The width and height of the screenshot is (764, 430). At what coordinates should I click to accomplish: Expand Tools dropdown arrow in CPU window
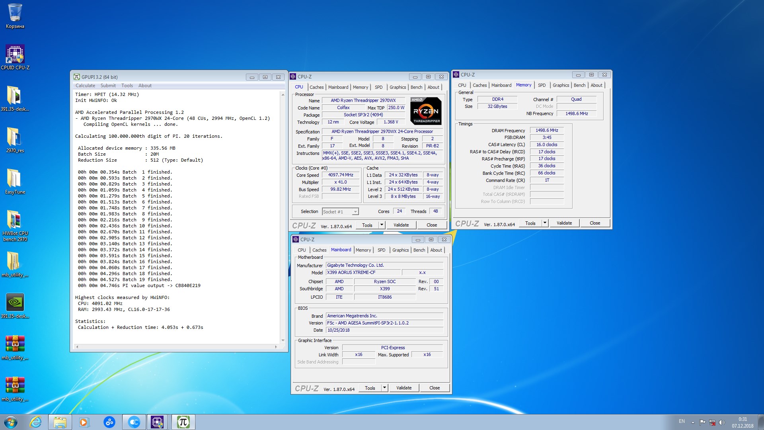tap(381, 225)
